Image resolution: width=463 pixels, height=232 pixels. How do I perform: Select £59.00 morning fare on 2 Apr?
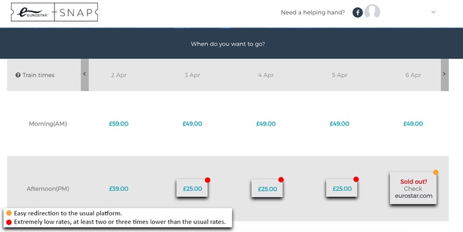click(x=119, y=124)
